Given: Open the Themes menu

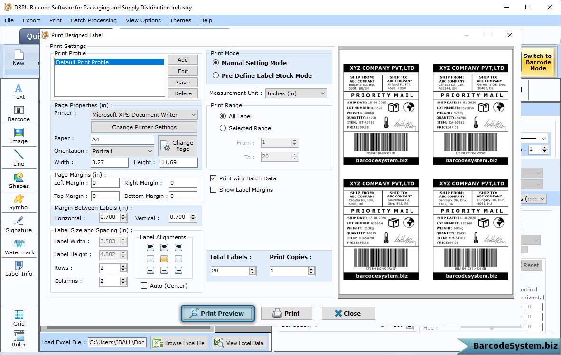Looking at the screenshot, I should point(180,20).
